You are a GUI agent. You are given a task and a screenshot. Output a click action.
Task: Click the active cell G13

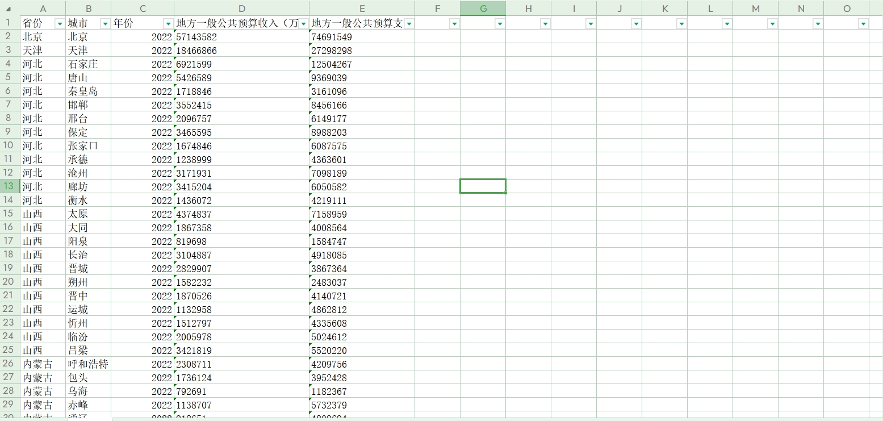(483, 186)
